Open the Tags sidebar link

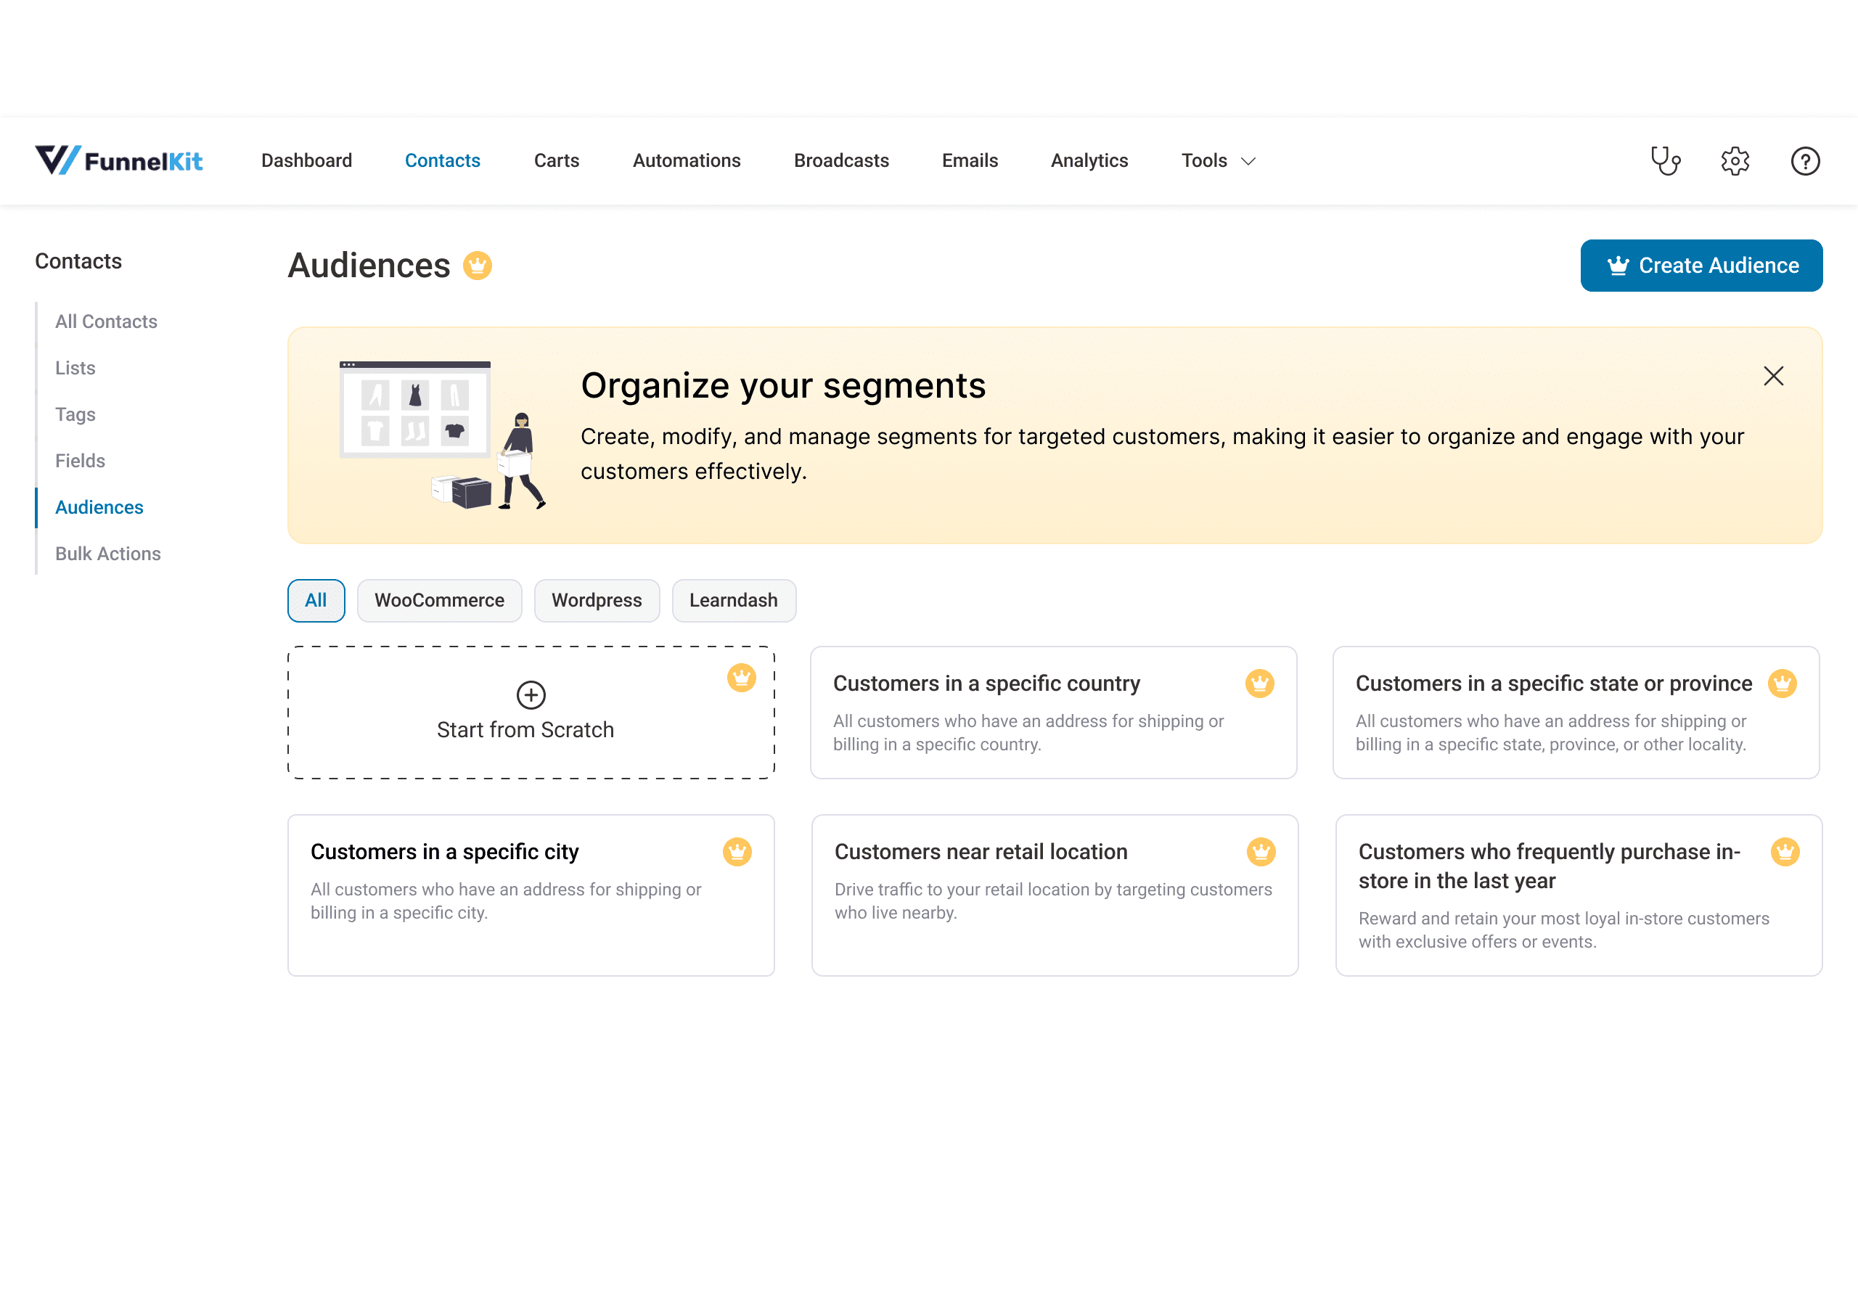click(75, 414)
